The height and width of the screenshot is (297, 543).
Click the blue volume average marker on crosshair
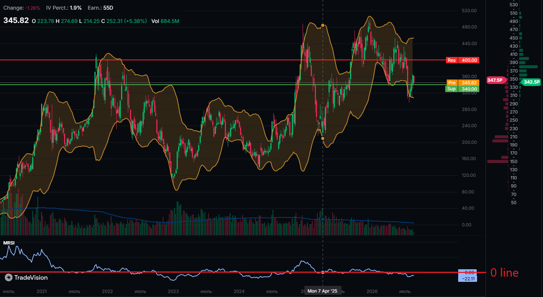323,219
